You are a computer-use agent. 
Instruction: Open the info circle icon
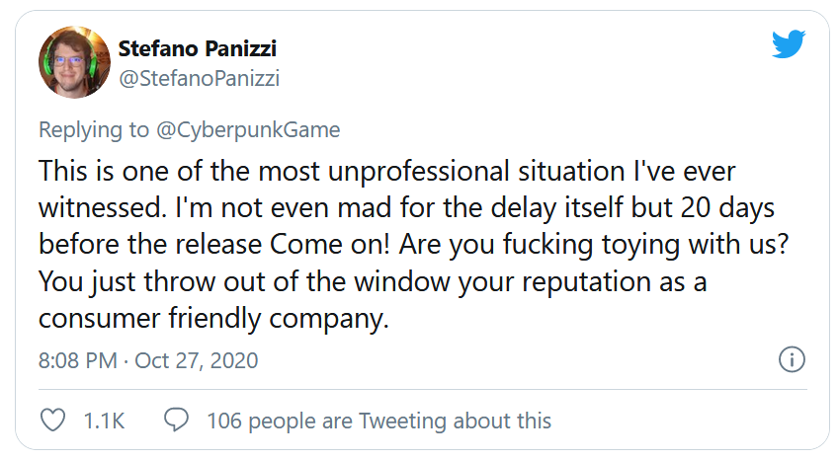pyautogui.click(x=792, y=359)
